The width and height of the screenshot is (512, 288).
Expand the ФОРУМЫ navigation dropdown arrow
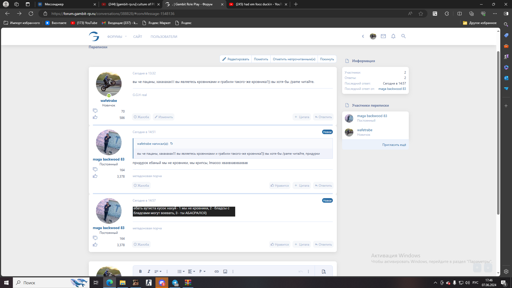126,37
